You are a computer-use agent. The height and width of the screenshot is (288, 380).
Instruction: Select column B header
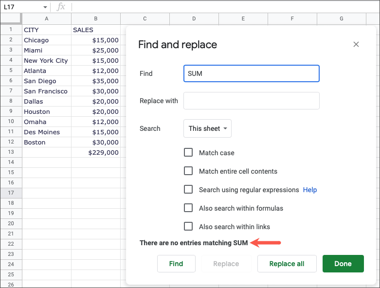tap(96, 18)
